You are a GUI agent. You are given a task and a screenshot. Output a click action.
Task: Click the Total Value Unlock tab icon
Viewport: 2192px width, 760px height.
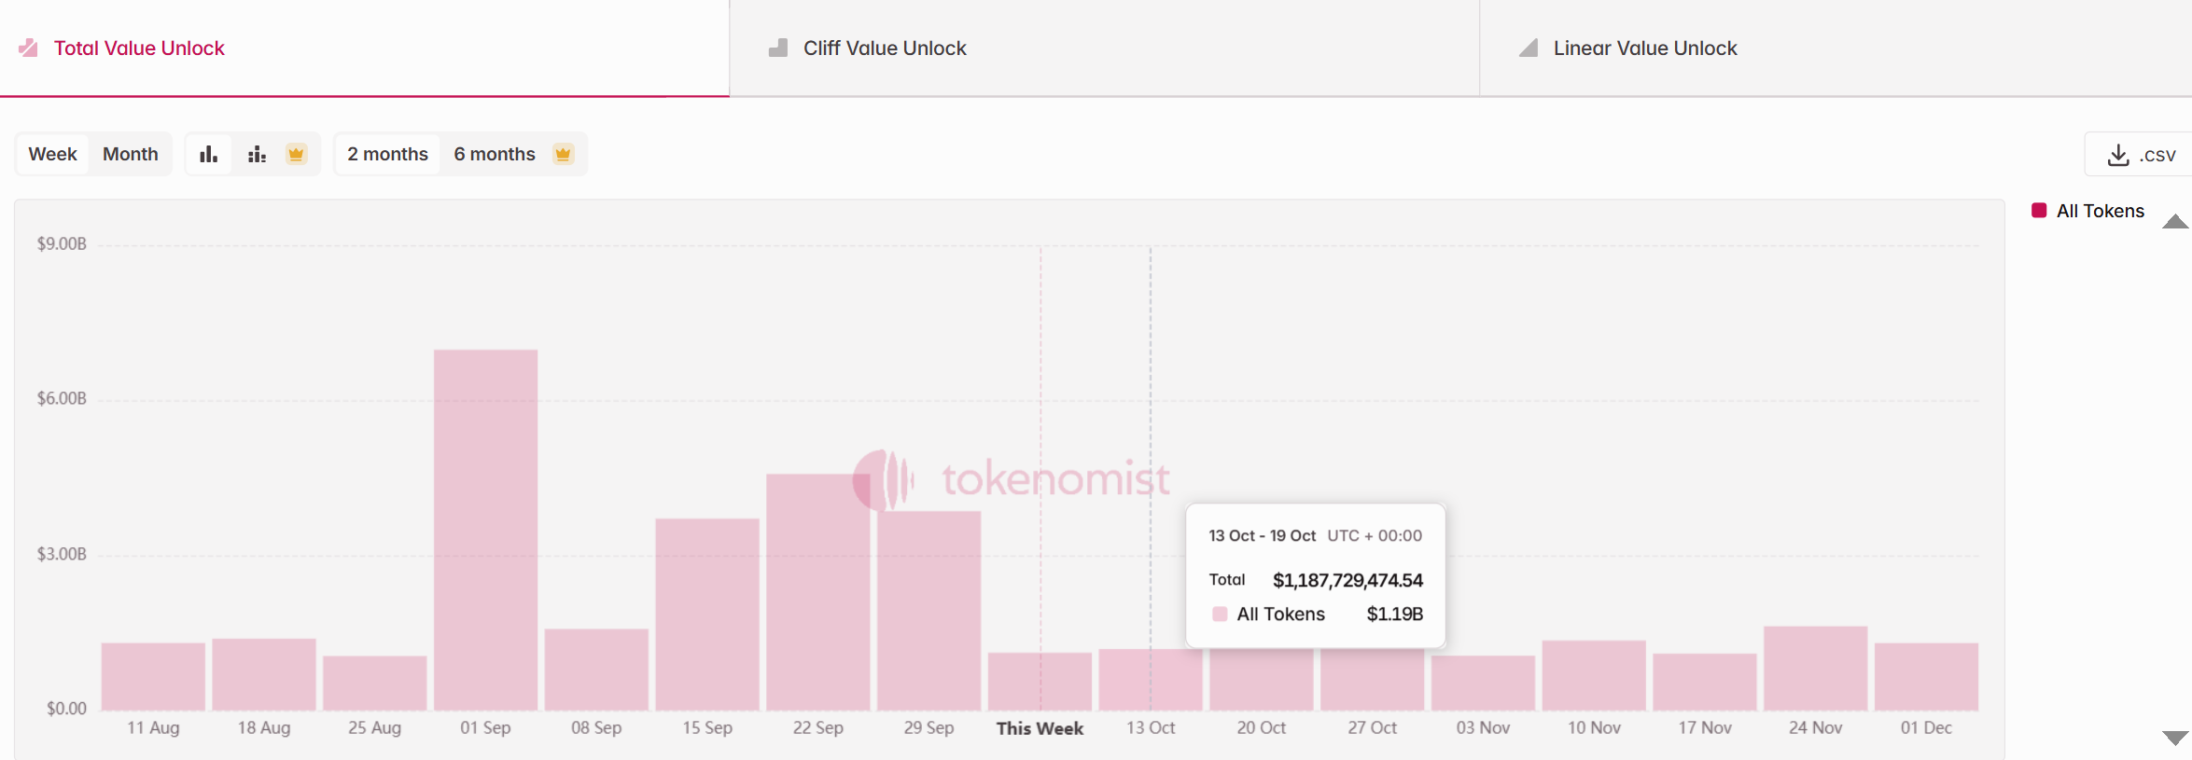click(28, 48)
